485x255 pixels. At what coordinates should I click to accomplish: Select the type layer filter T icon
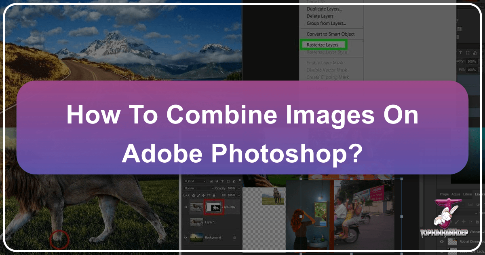click(x=221, y=181)
